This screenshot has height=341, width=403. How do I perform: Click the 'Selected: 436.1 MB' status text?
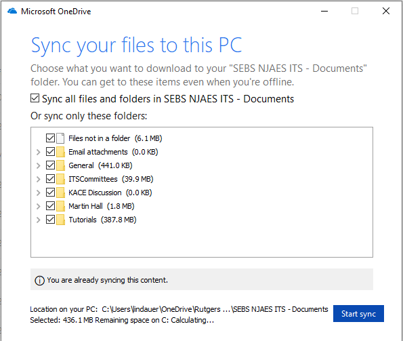tap(122, 320)
